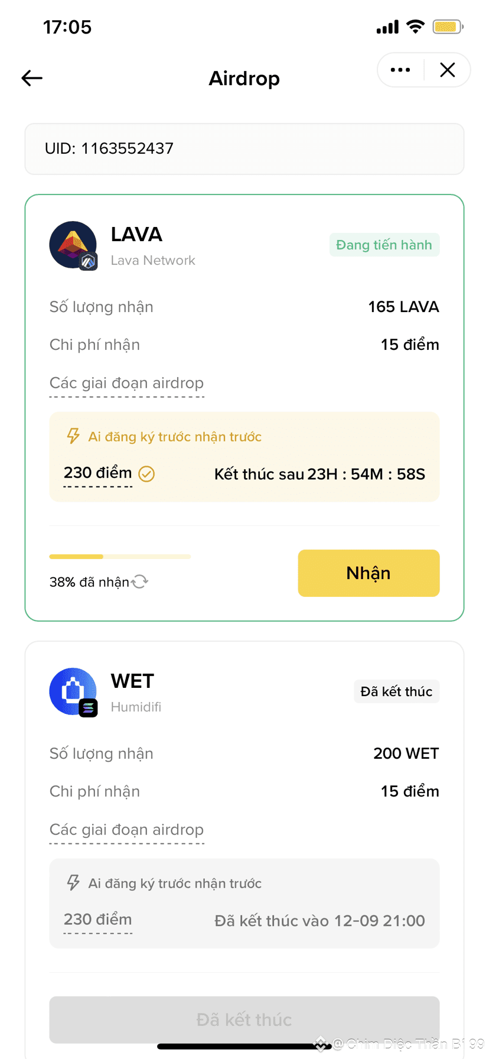Tap the LAVA token logo
The width and height of the screenshot is (489, 1059).
(73, 245)
